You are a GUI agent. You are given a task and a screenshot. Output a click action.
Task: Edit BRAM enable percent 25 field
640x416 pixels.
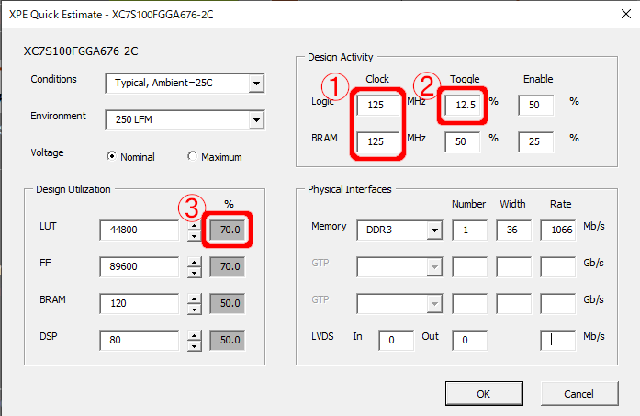pos(536,142)
